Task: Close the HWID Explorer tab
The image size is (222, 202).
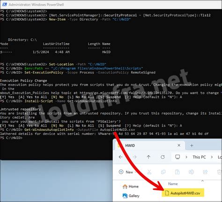Action: coord(179,145)
